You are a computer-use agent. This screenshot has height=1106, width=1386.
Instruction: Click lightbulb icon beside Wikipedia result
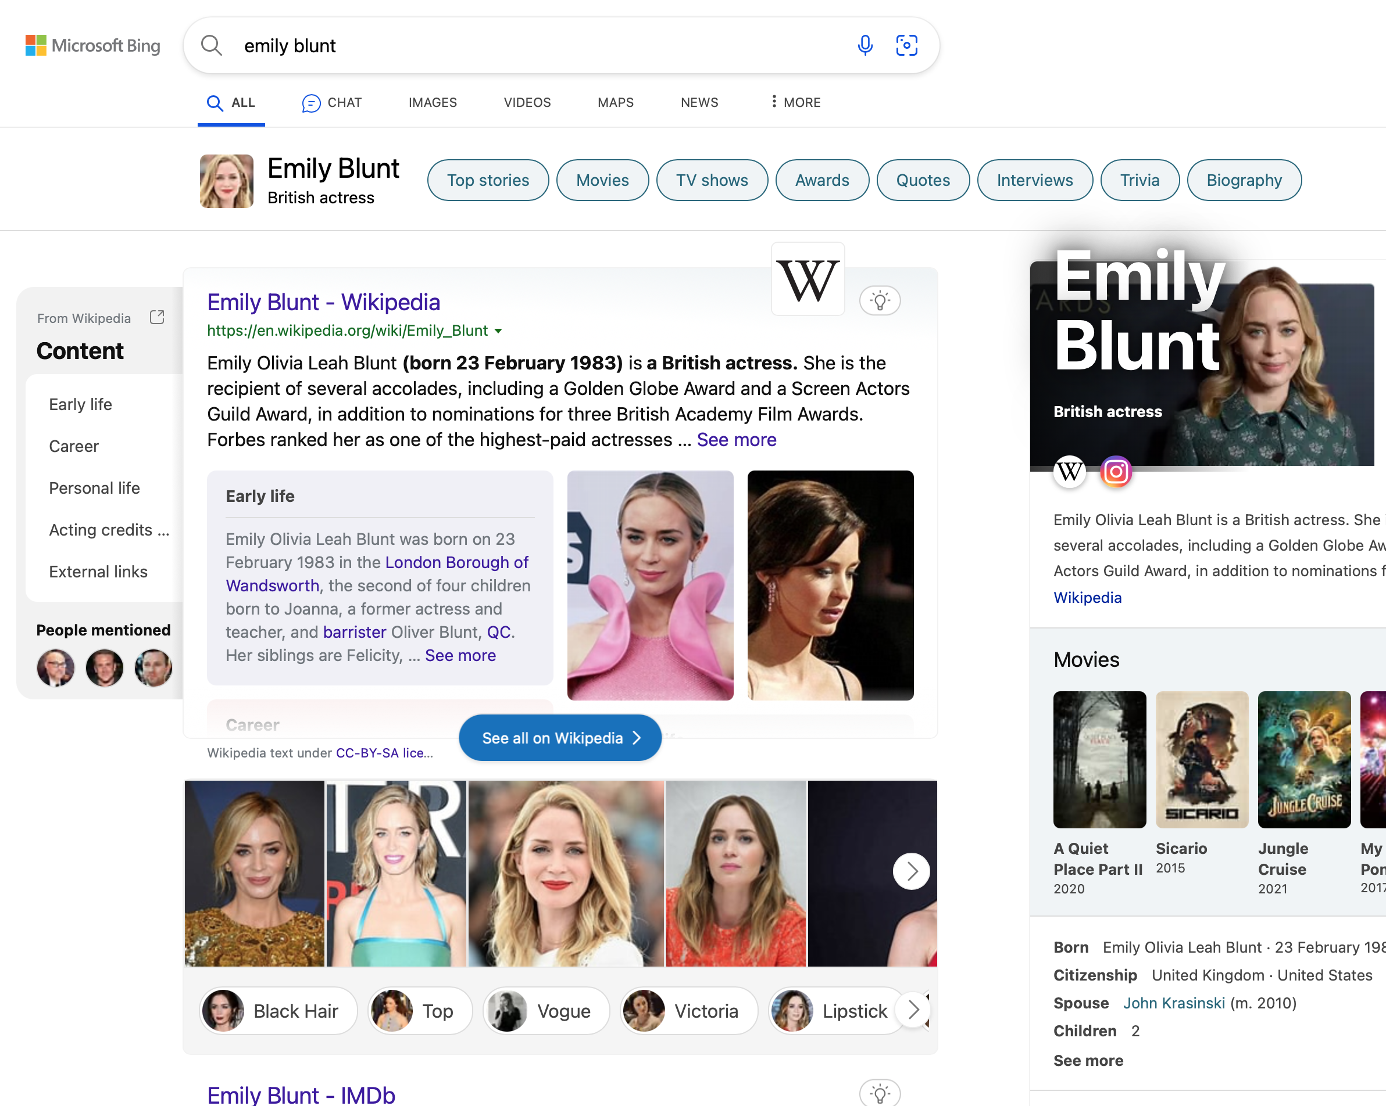(880, 300)
